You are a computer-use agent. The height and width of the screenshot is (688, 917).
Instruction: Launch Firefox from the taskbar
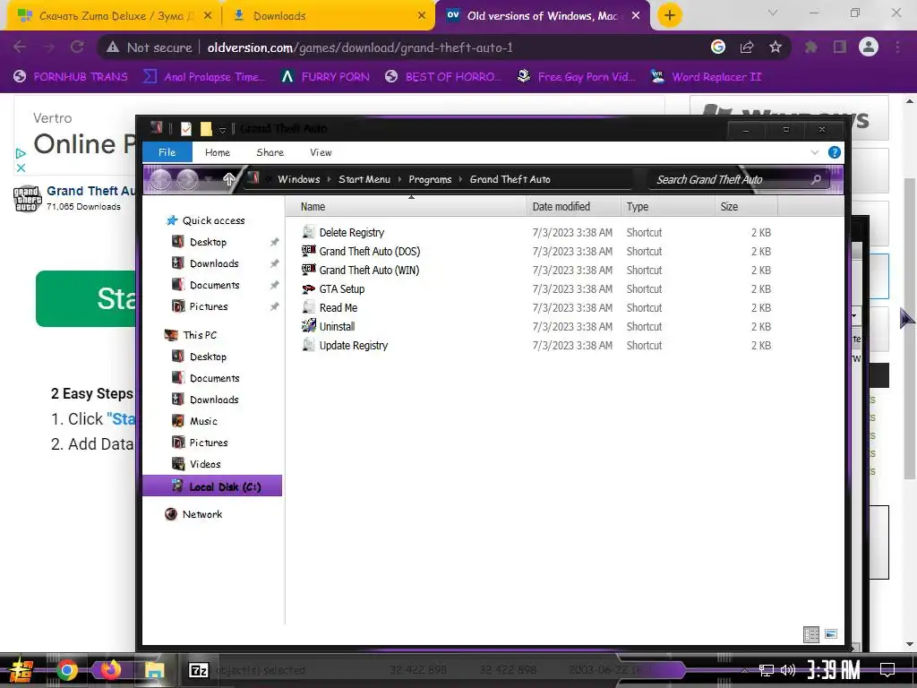[x=110, y=670]
